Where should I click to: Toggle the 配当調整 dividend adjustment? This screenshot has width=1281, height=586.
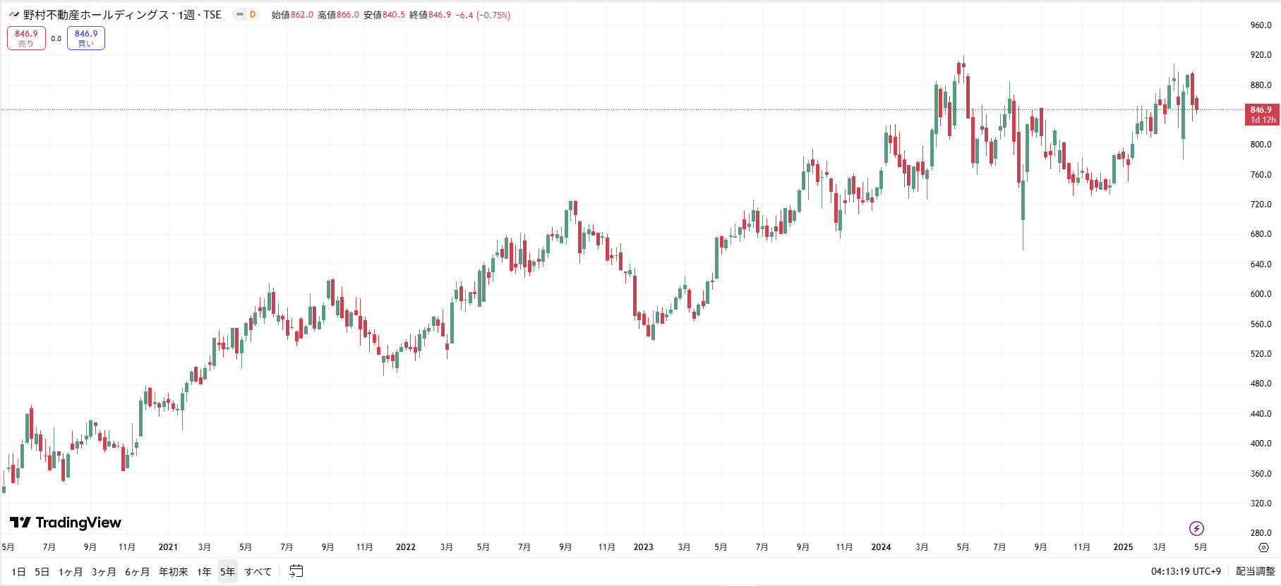pyautogui.click(x=1256, y=571)
